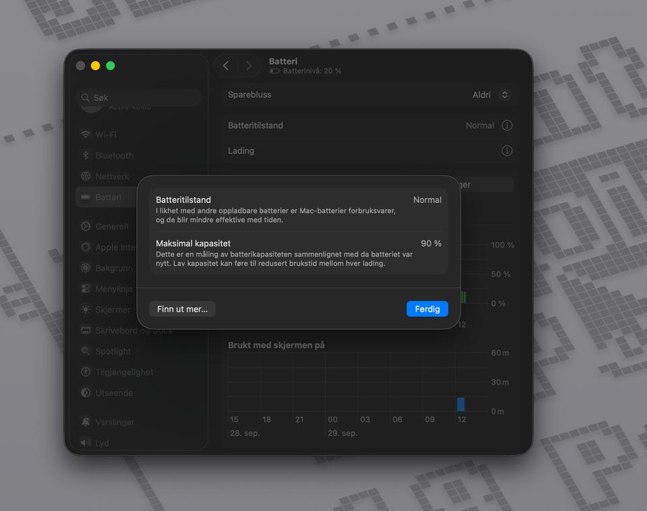Click the Batterinivå: 20 % subtitle
This screenshot has width=647, height=511.
click(x=312, y=71)
